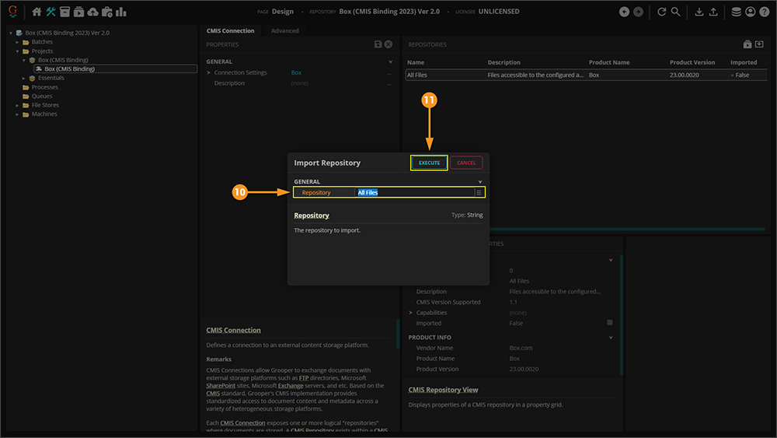777x438 pixels.
Task: Click the import repository icon in Repositories panel
Action: 759,45
